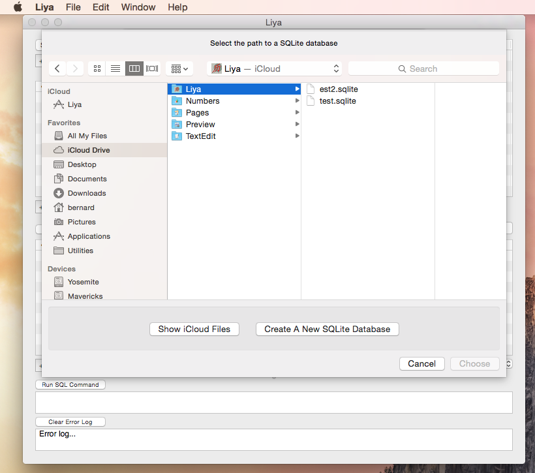Open the Numbers folder in the column browser
The image size is (535, 473).
coord(202,100)
